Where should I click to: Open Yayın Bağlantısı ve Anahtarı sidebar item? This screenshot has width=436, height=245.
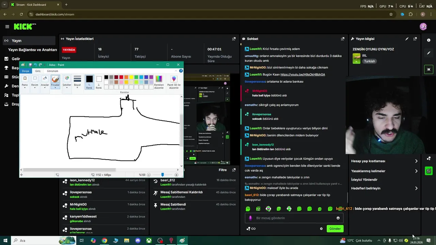[32, 50]
